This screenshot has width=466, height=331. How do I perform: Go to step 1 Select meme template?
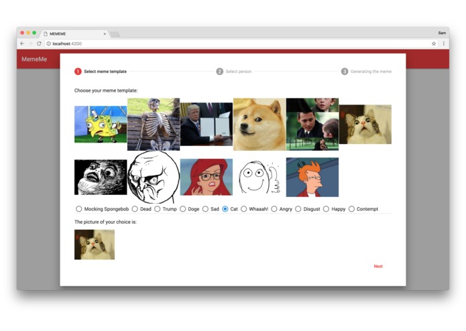(x=101, y=72)
